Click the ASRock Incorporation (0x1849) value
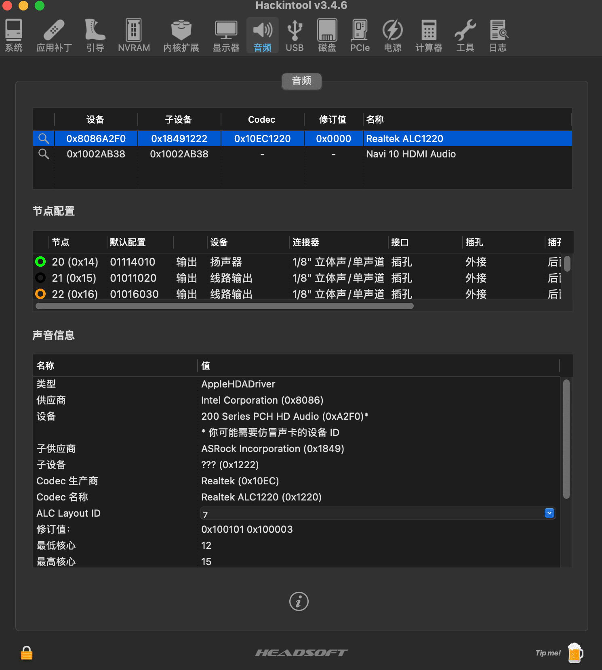The width and height of the screenshot is (602, 670). click(272, 448)
